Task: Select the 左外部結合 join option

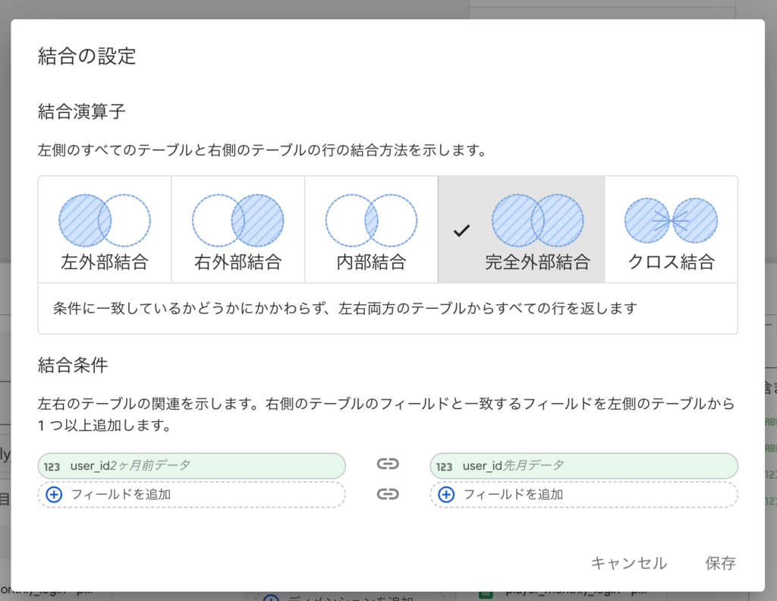Action: click(105, 263)
